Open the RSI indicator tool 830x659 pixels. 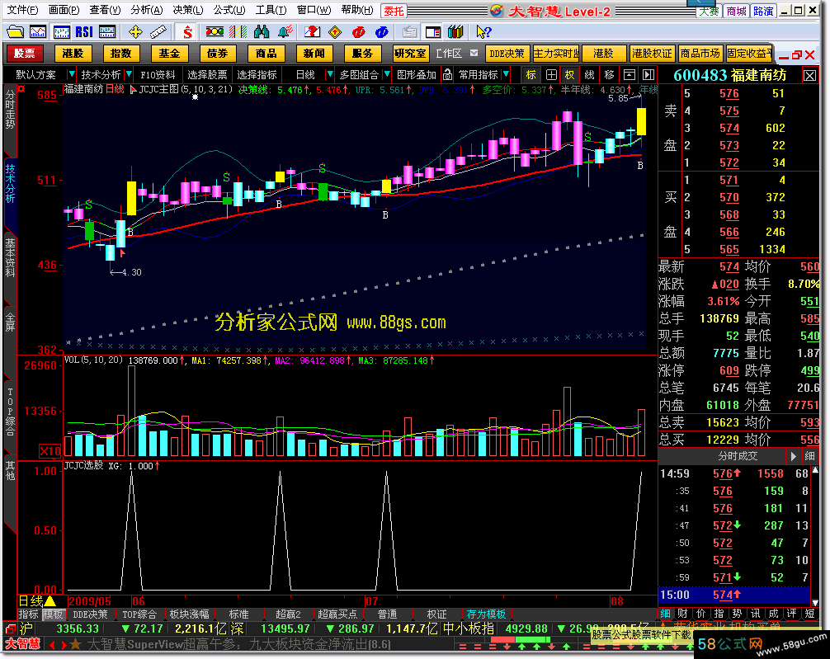pyautogui.click(x=84, y=32)
